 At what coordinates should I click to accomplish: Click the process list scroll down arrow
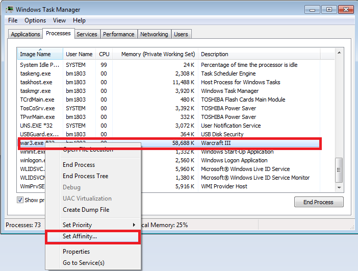pos(339,188)
